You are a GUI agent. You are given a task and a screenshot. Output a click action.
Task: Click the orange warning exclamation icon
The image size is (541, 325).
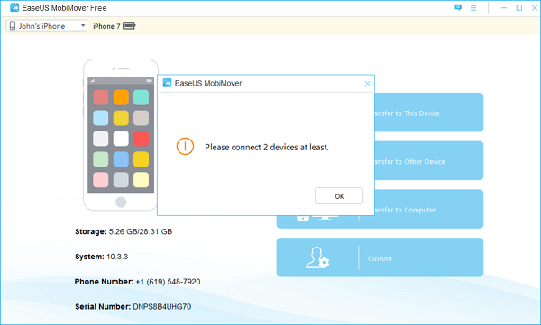pyautogui.click(x=185, y=146)
